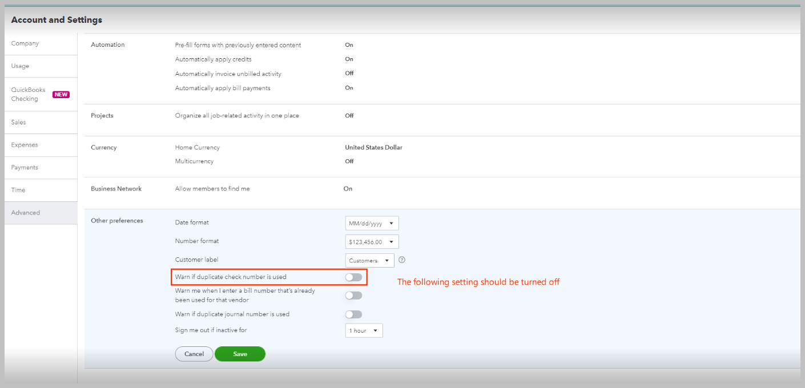Open the Number format dropdown
Screen dimensions: 805x388
tap(372, 242)
